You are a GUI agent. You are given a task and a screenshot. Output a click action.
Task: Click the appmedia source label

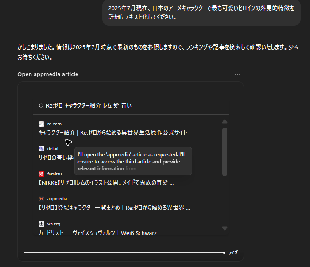click(x=57, y=199)
